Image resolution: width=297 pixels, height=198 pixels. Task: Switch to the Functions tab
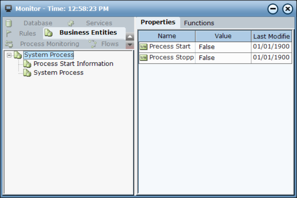coord(199,23)
